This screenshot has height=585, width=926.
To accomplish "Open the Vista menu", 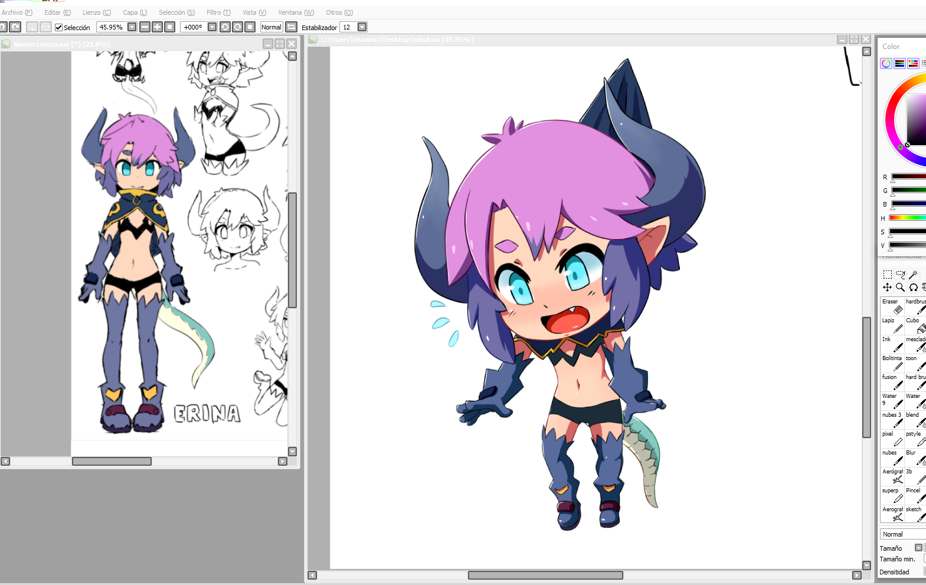I will tap(254, 12).
